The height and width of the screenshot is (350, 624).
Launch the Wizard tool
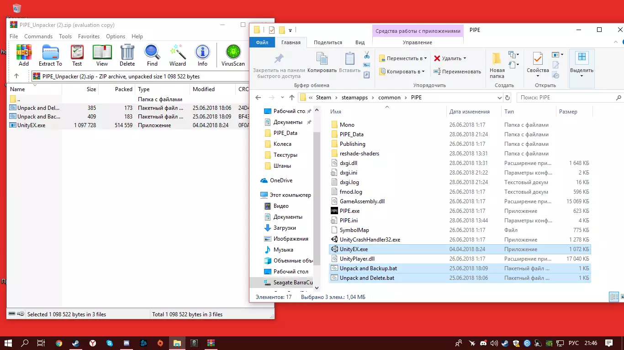point(177,55)
